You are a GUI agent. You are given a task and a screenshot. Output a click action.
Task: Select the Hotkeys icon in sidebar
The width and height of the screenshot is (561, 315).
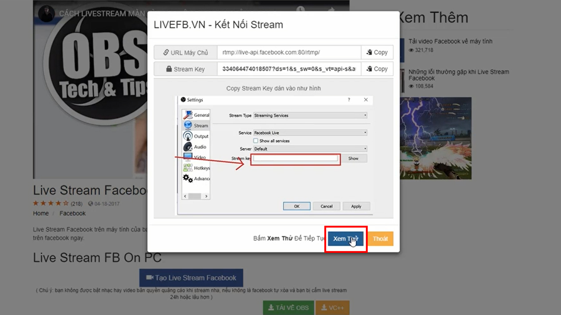[x=188, y=168]
